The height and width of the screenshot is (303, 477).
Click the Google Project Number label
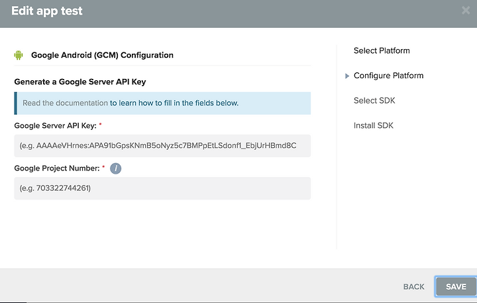(57, 168)
